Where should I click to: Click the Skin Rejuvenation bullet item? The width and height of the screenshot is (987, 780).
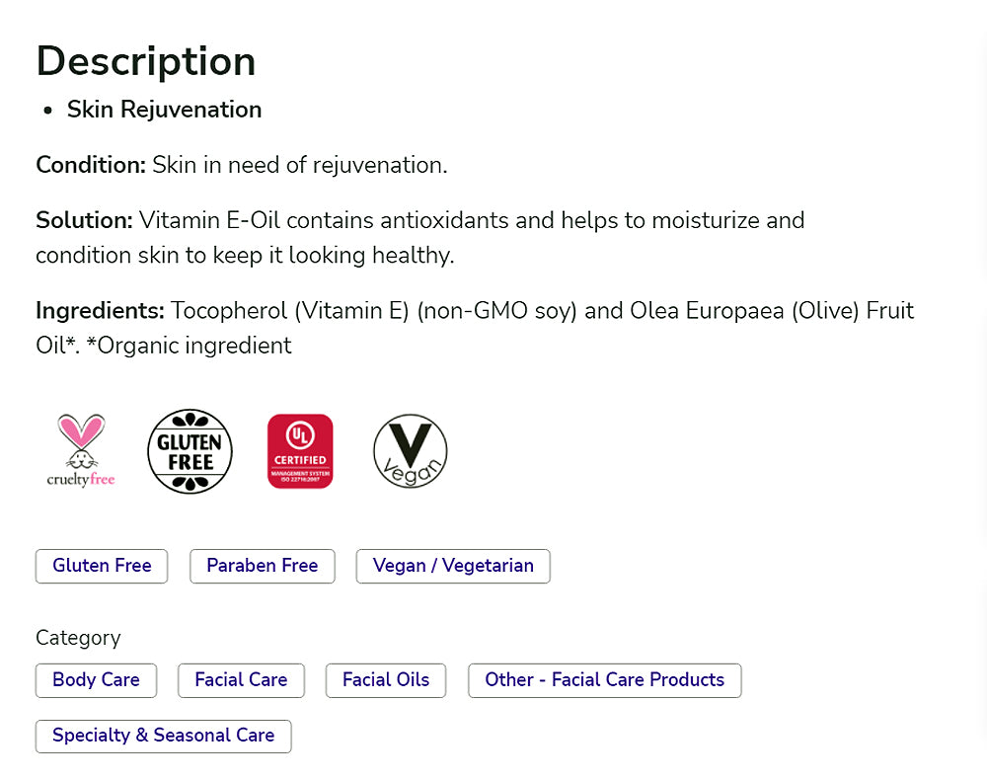(164, 110)
